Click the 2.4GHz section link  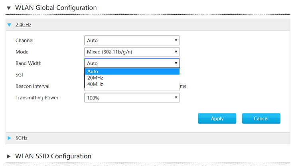(x=23, y=25)
